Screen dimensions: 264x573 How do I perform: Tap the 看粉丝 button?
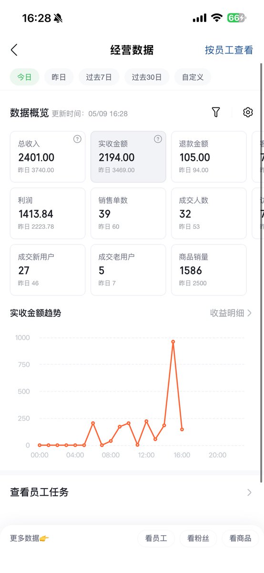tap(198, 538)
